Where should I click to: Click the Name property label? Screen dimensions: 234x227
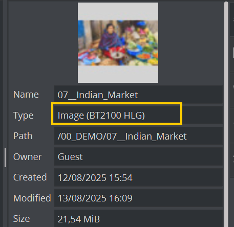pos(26,95)
